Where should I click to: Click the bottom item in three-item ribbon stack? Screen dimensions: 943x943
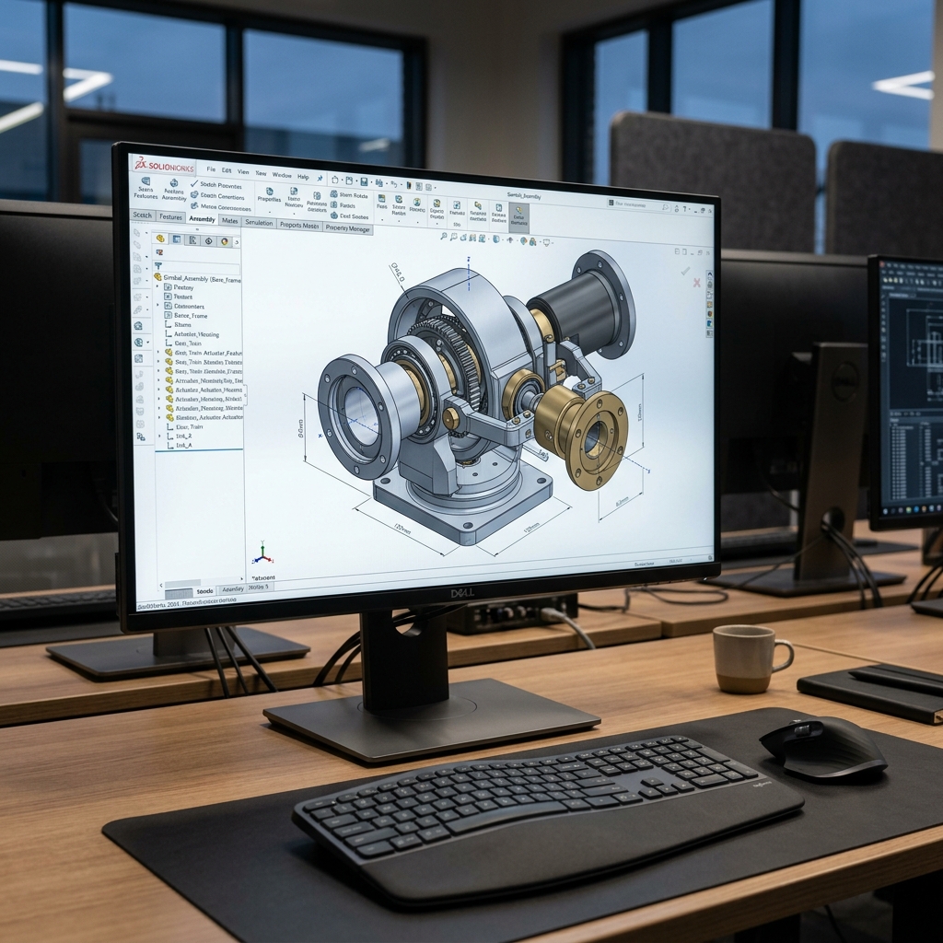pyautogui.click(x=349, y=216)
